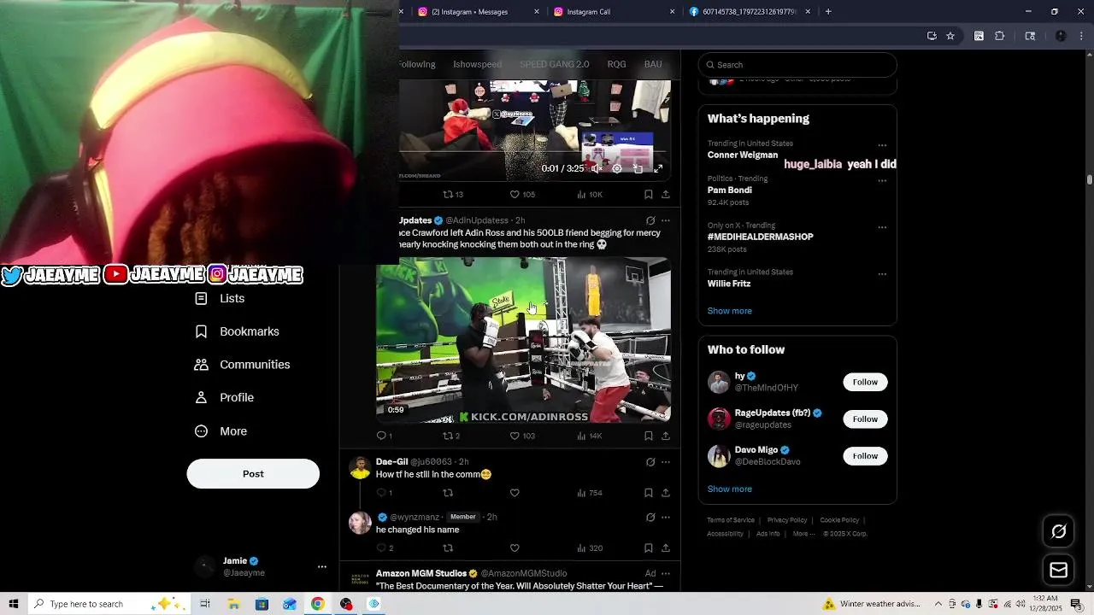This screenshot has width=1094, height=615.
Task: Show more under Who to follow
Action: tap(730, 489)
